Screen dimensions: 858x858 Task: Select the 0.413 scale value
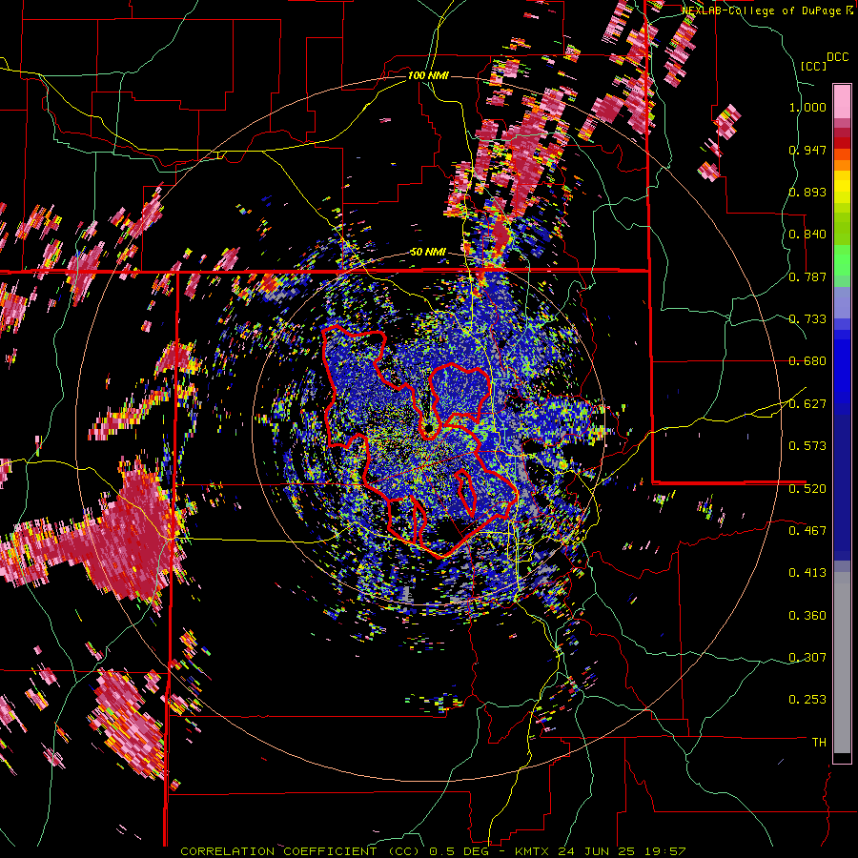(x=807, y=572)
